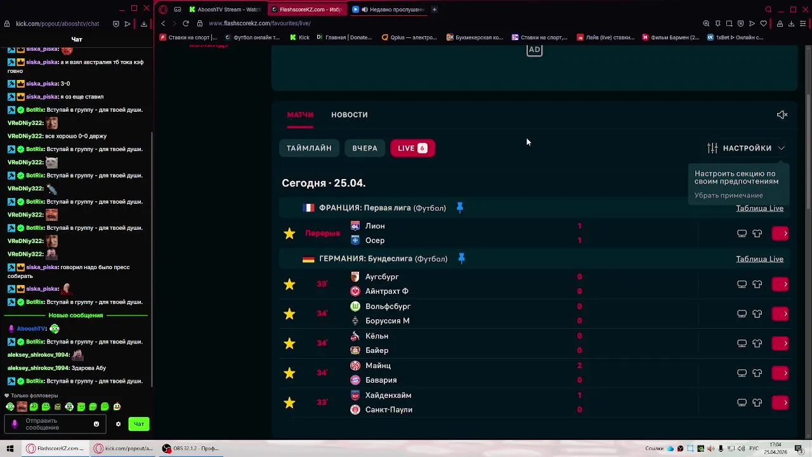Open Windows Start menu
The height and width of the screenshot is (457, 812).
click(10, 448)
